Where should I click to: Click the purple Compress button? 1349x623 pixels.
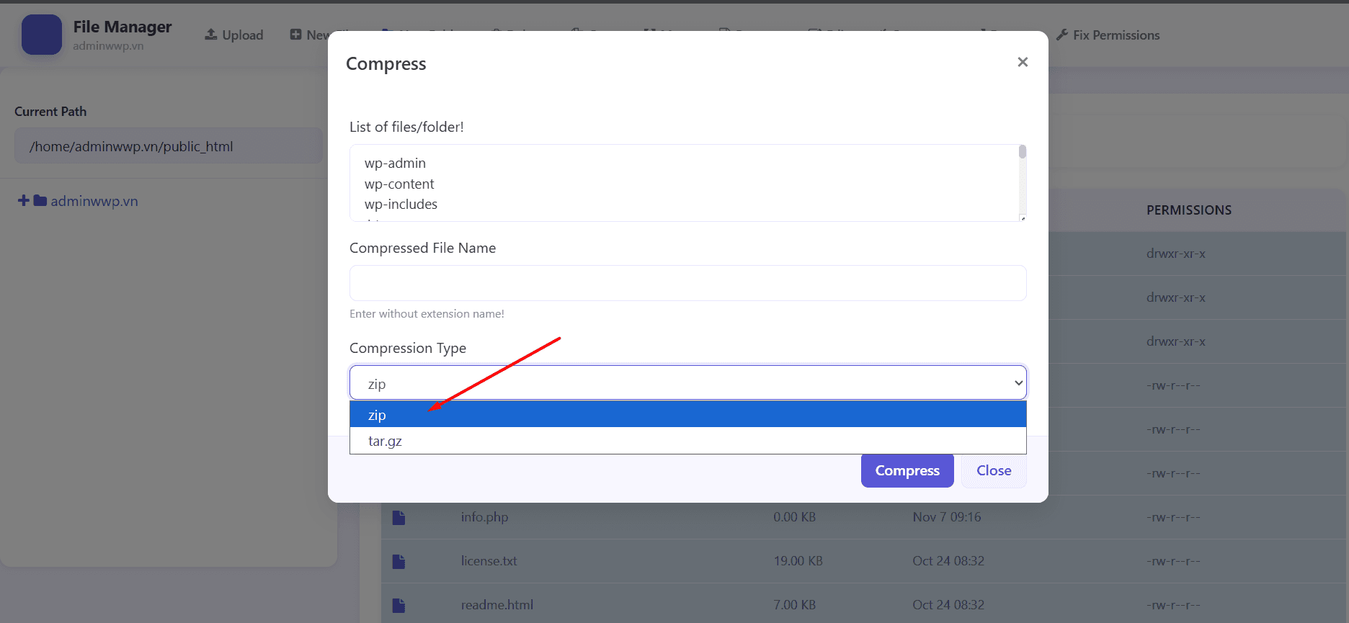[907, 470]
